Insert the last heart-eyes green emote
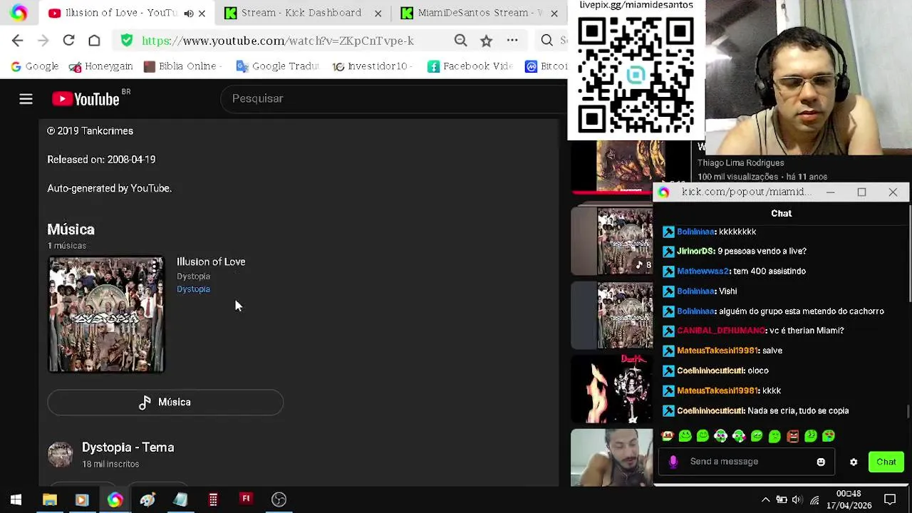The width and height of the screenshot is (912, 513). (828, 436)
